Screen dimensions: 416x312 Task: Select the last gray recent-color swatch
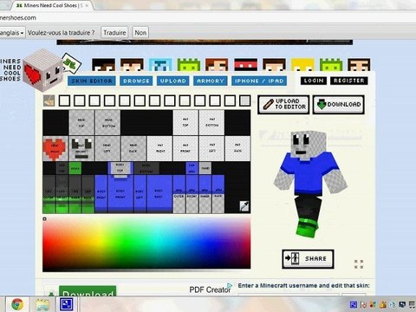pos(245,101)
